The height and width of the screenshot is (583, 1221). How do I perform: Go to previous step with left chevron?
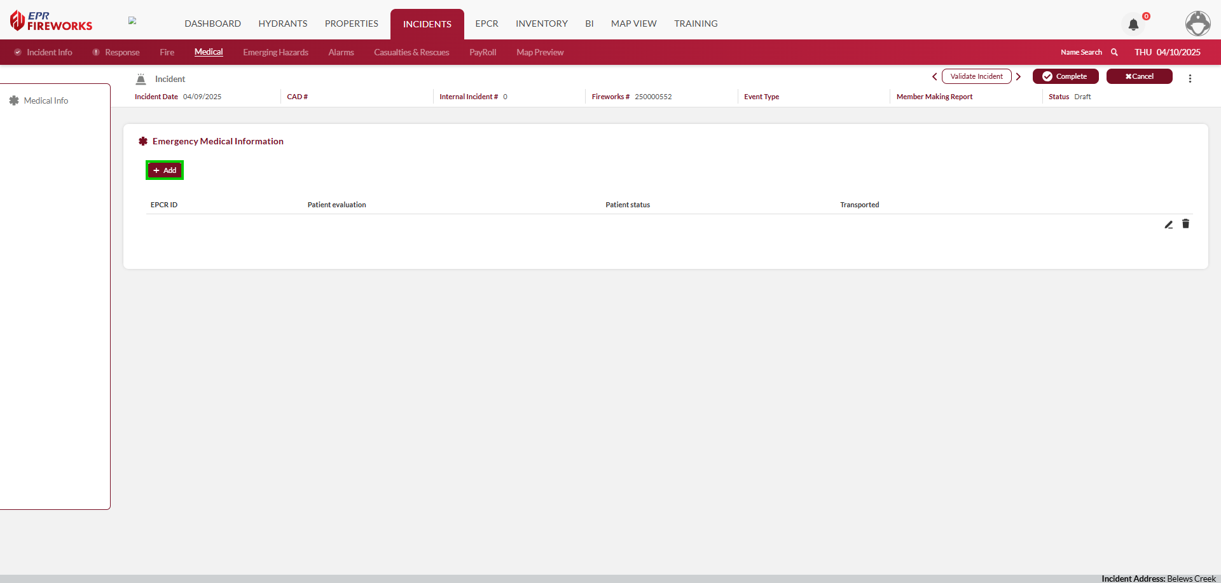click(934, 76)
